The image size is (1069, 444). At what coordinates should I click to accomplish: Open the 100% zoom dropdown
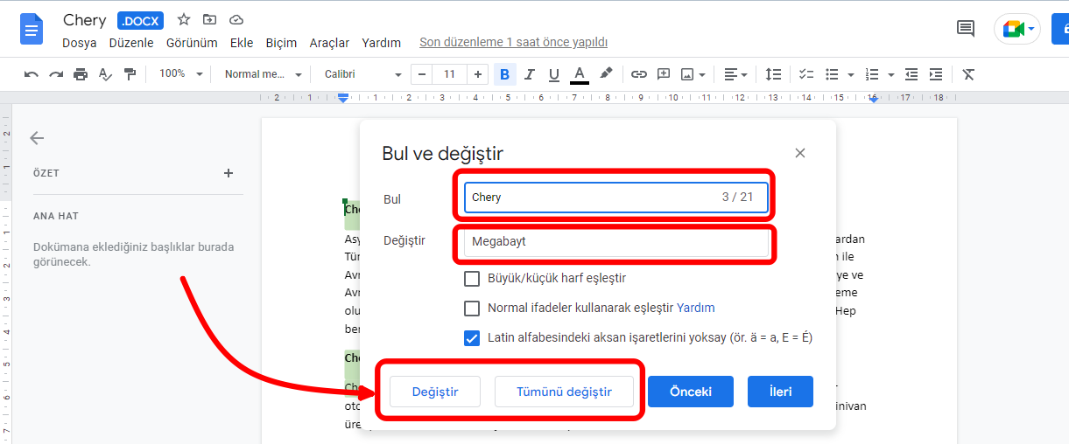181,74
